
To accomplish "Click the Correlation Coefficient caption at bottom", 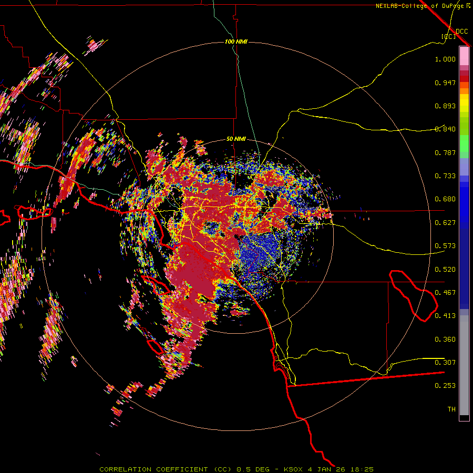I will pyautogui.click(x=236, y=469).
